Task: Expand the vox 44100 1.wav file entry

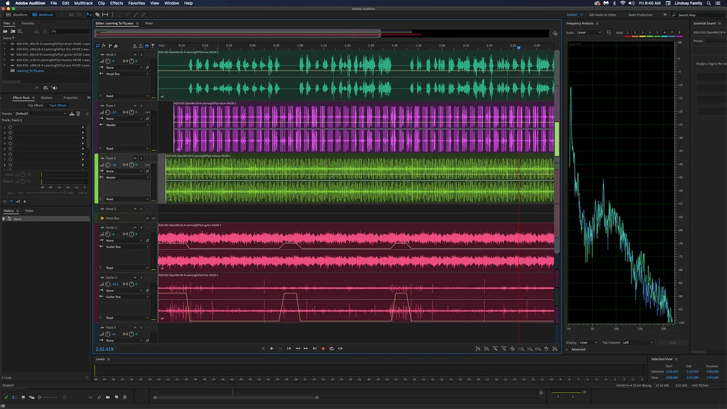Action: click(5, 65)
